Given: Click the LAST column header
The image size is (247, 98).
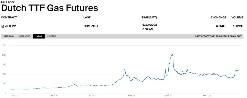Looking at the screenshot, I should click(87, 17).
